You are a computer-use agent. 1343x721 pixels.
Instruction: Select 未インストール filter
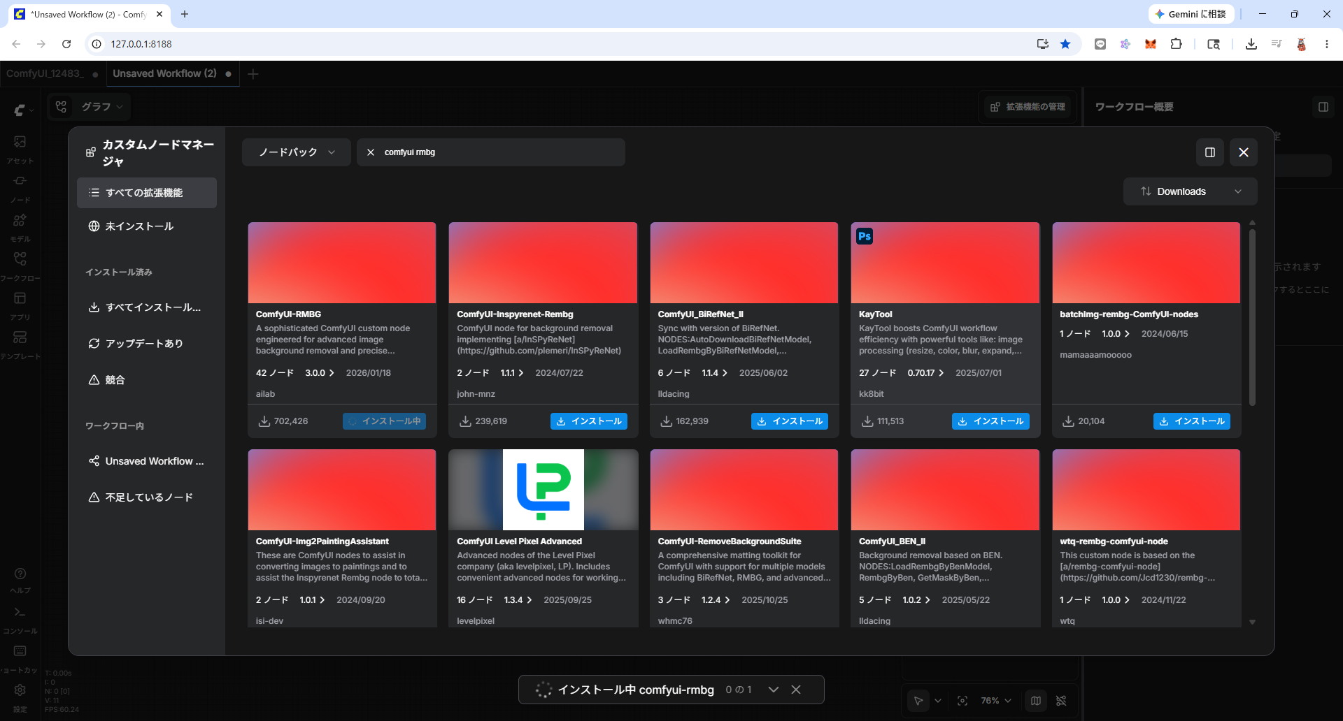[147, 226]
